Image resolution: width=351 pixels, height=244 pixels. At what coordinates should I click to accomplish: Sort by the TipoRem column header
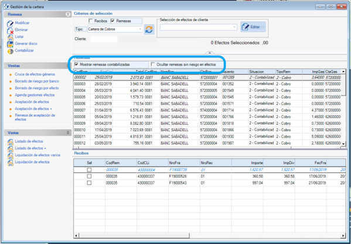[289, 72]
